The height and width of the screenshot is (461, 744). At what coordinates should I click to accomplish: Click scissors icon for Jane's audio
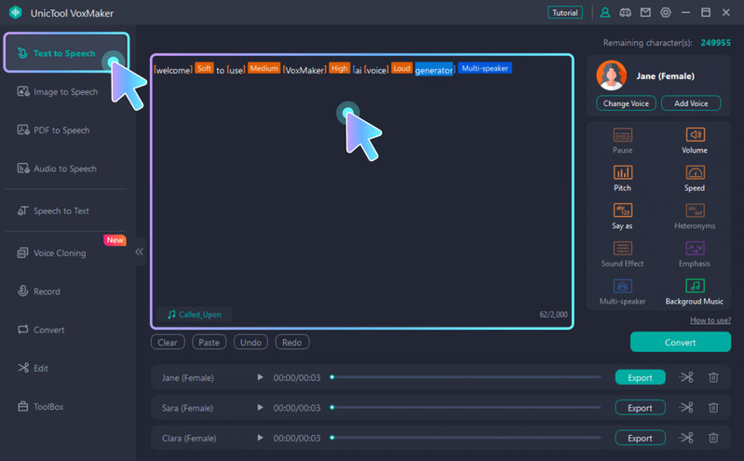coord(686,377)
